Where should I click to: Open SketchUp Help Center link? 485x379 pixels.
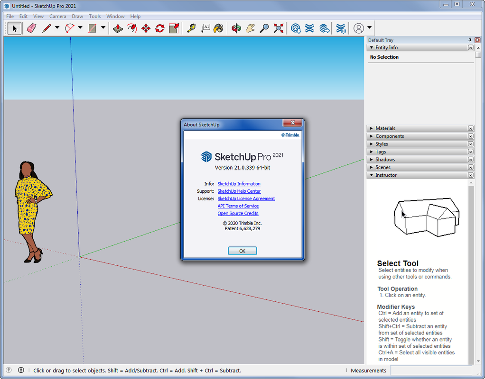click(x=239, y=191)
